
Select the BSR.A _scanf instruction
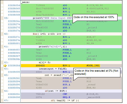pyautogui.click(x=71, y=85)
